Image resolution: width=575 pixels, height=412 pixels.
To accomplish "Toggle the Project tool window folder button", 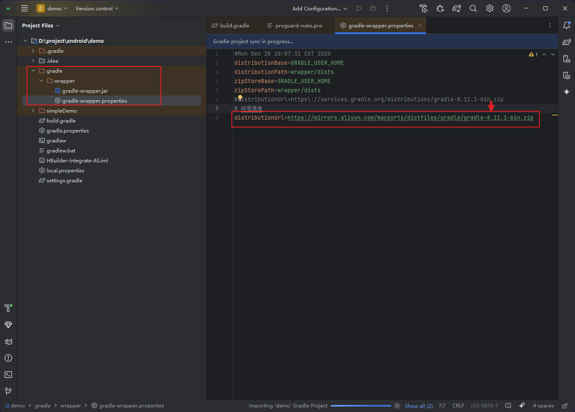I will point(8,25).
